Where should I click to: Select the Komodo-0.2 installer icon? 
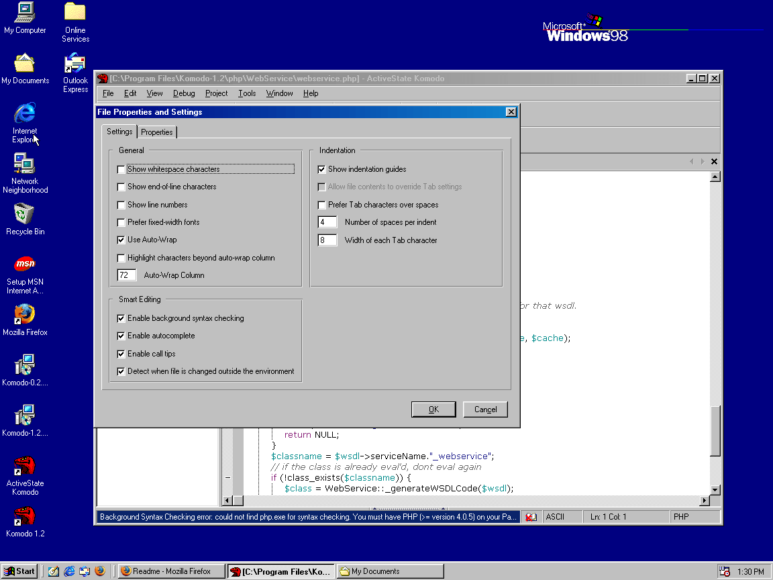coord(25,371)
